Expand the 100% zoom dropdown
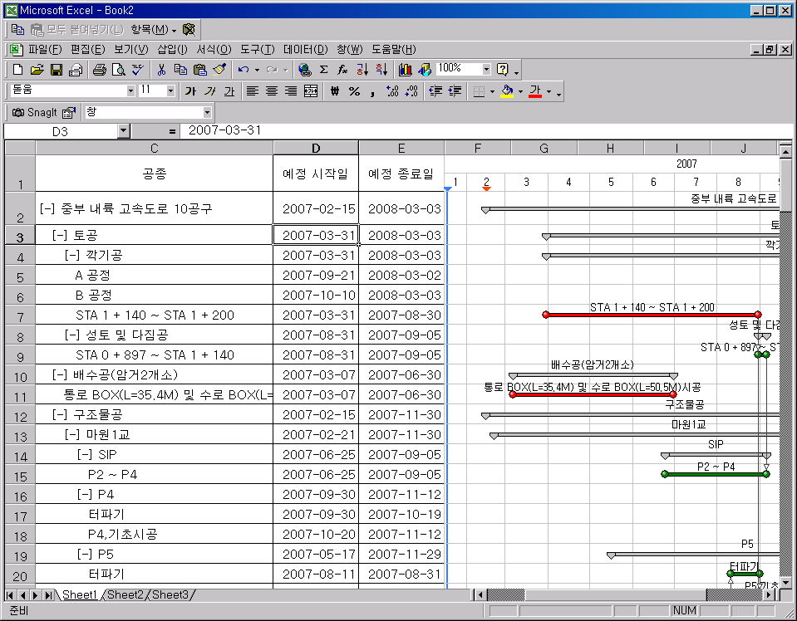Image resolution: width=797 pixels, height=621 pixels. click(x=485, y=69)
